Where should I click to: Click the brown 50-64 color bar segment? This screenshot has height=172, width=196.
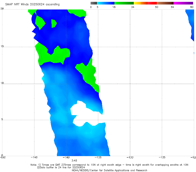pos(165,3)
